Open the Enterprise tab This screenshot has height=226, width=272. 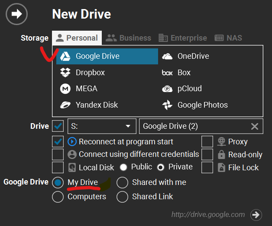(x=182, y=38)
